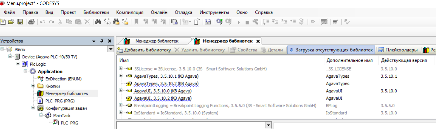Select Менеджер библиотек tree item
Image resolution: width=436 pixels, height=129 pixels.
click(x=67, y=93)
